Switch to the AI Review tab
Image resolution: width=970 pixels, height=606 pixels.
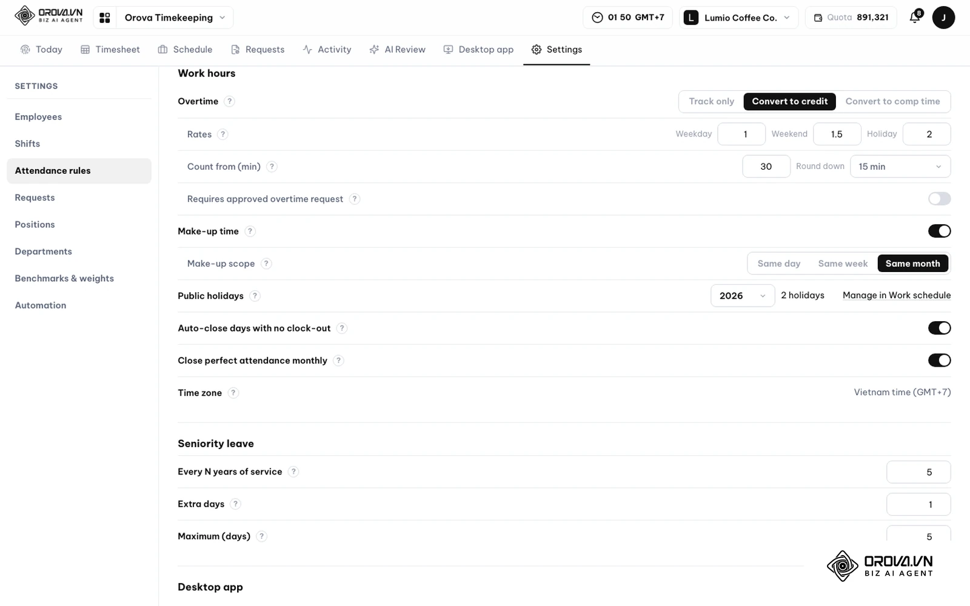click(x=397, y=50)
